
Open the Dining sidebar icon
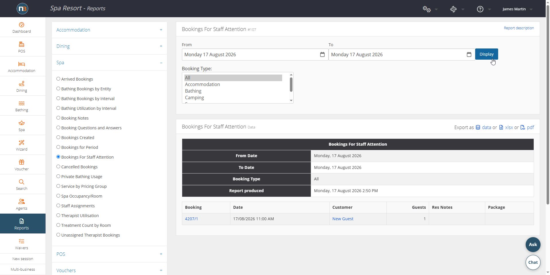coord(21,83)
